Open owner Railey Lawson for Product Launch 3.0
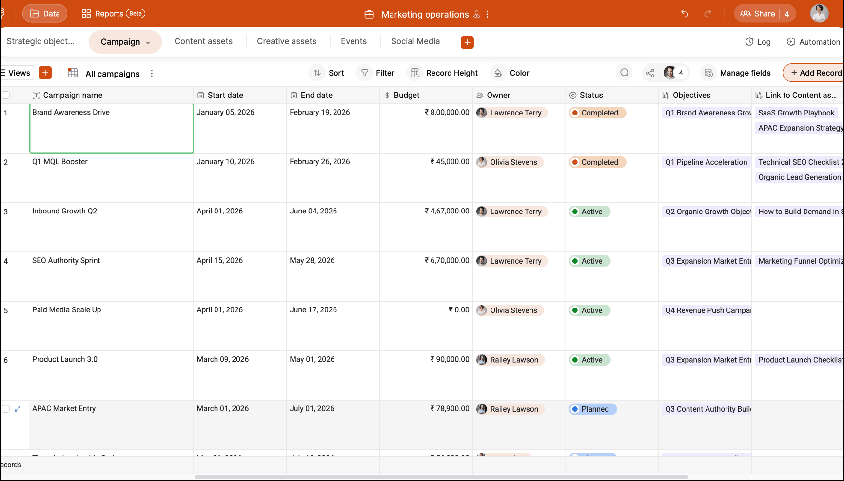 click(510, 360)
